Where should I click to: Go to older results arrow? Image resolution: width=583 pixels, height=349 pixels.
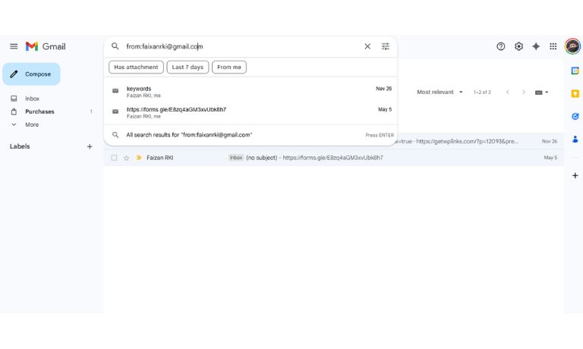coord(524,92)
